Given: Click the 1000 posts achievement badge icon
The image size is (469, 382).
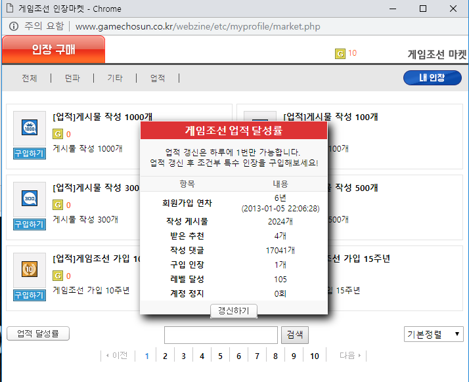Looking at the screenshot, I should click(30, 128).
